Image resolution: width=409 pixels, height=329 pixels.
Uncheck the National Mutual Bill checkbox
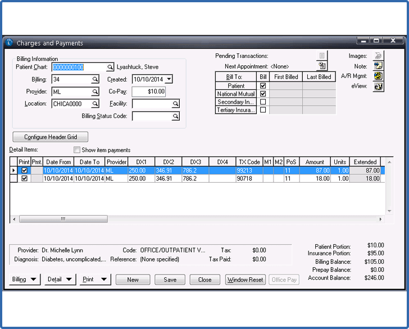[x=263, y=94]
